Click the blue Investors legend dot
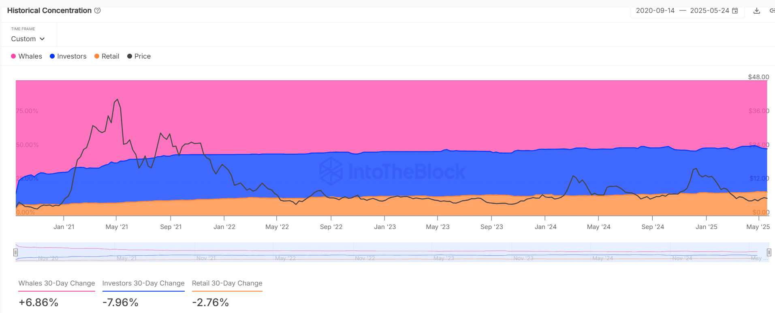Viewport: 775px width, 313px height. [52, 56]
